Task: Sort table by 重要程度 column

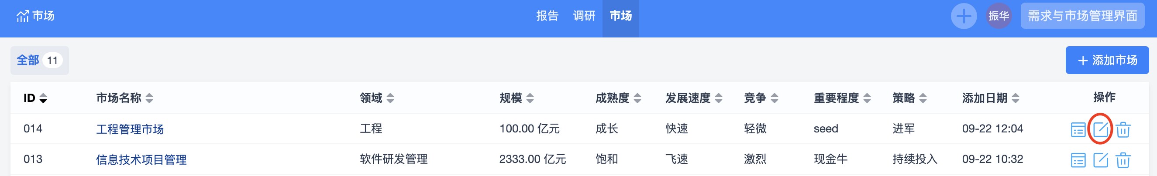Action: (x=842, y=98)
